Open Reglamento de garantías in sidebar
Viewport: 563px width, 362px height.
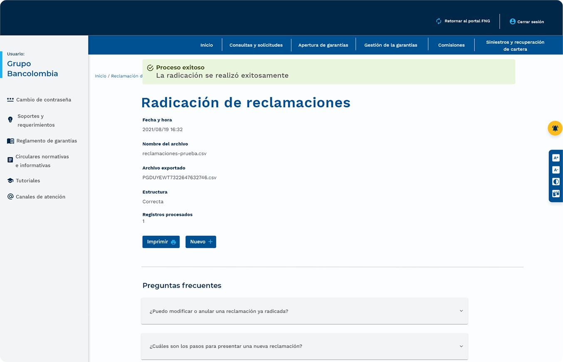[x=47, y=141]
